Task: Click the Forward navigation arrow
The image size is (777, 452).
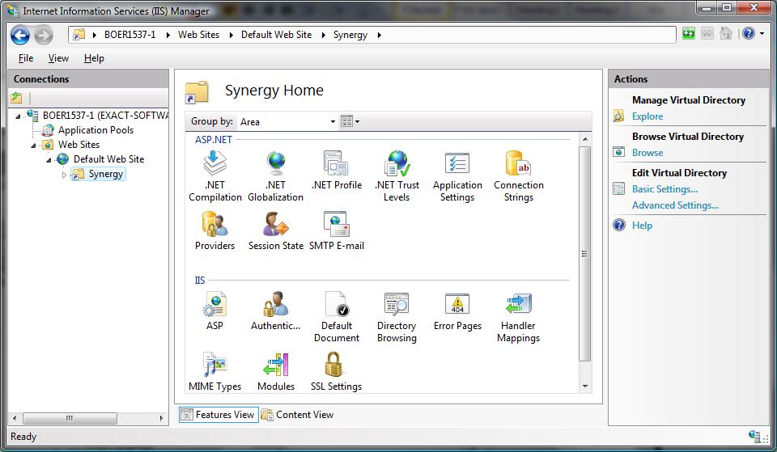Action: [44, 35]
